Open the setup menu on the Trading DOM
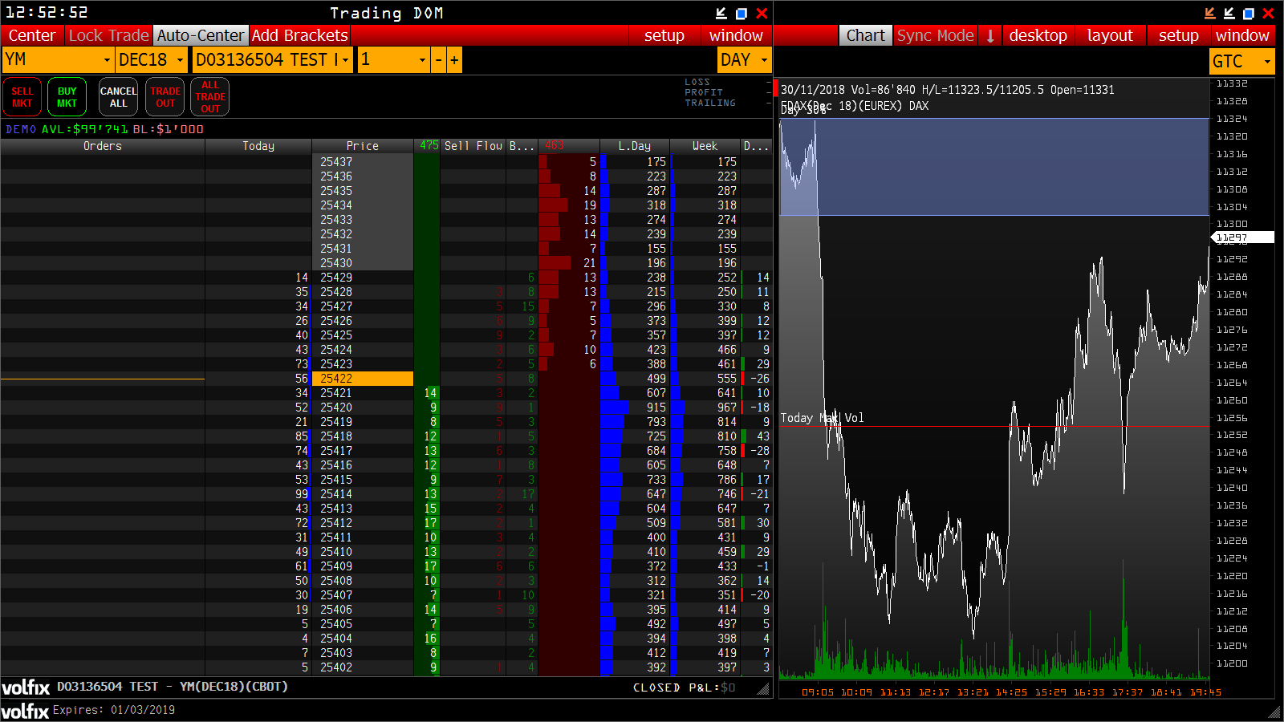Viewport: 1284px width, 722px height. [665, 35]
